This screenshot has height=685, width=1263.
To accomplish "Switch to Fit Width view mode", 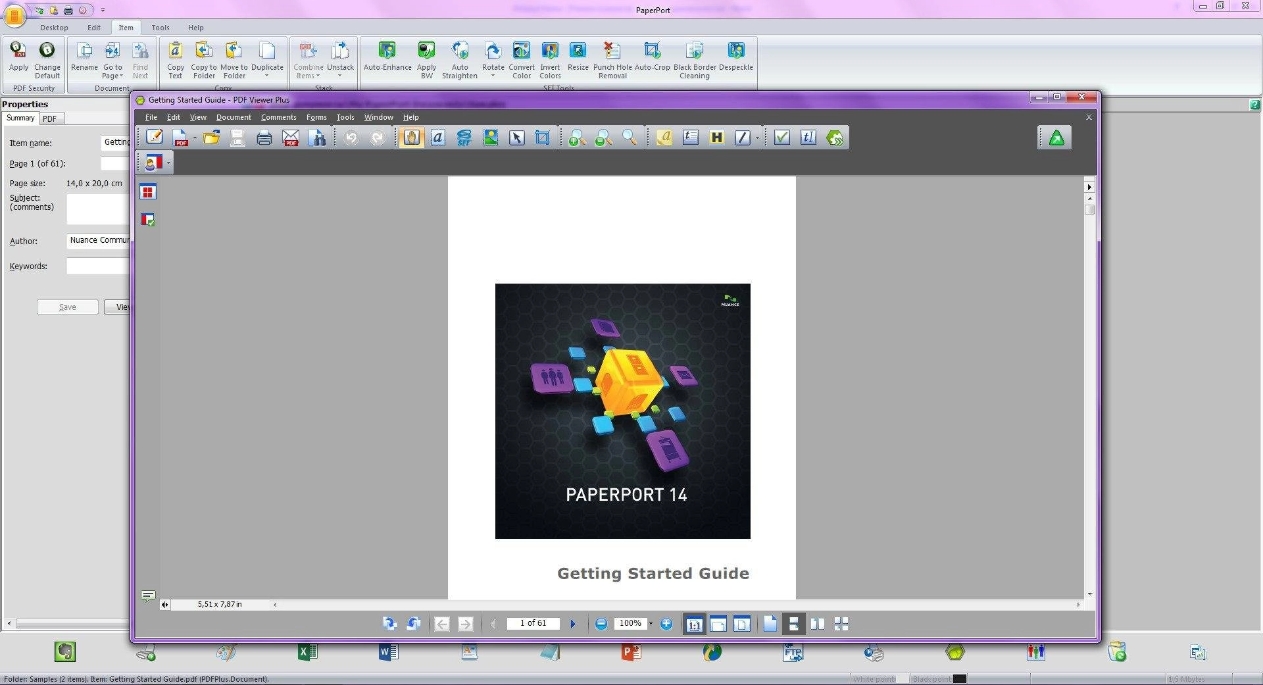I will coord(718,624).
